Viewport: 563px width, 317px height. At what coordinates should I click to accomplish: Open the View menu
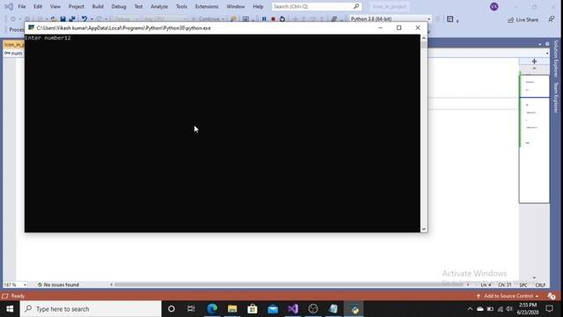click(55, 6)
